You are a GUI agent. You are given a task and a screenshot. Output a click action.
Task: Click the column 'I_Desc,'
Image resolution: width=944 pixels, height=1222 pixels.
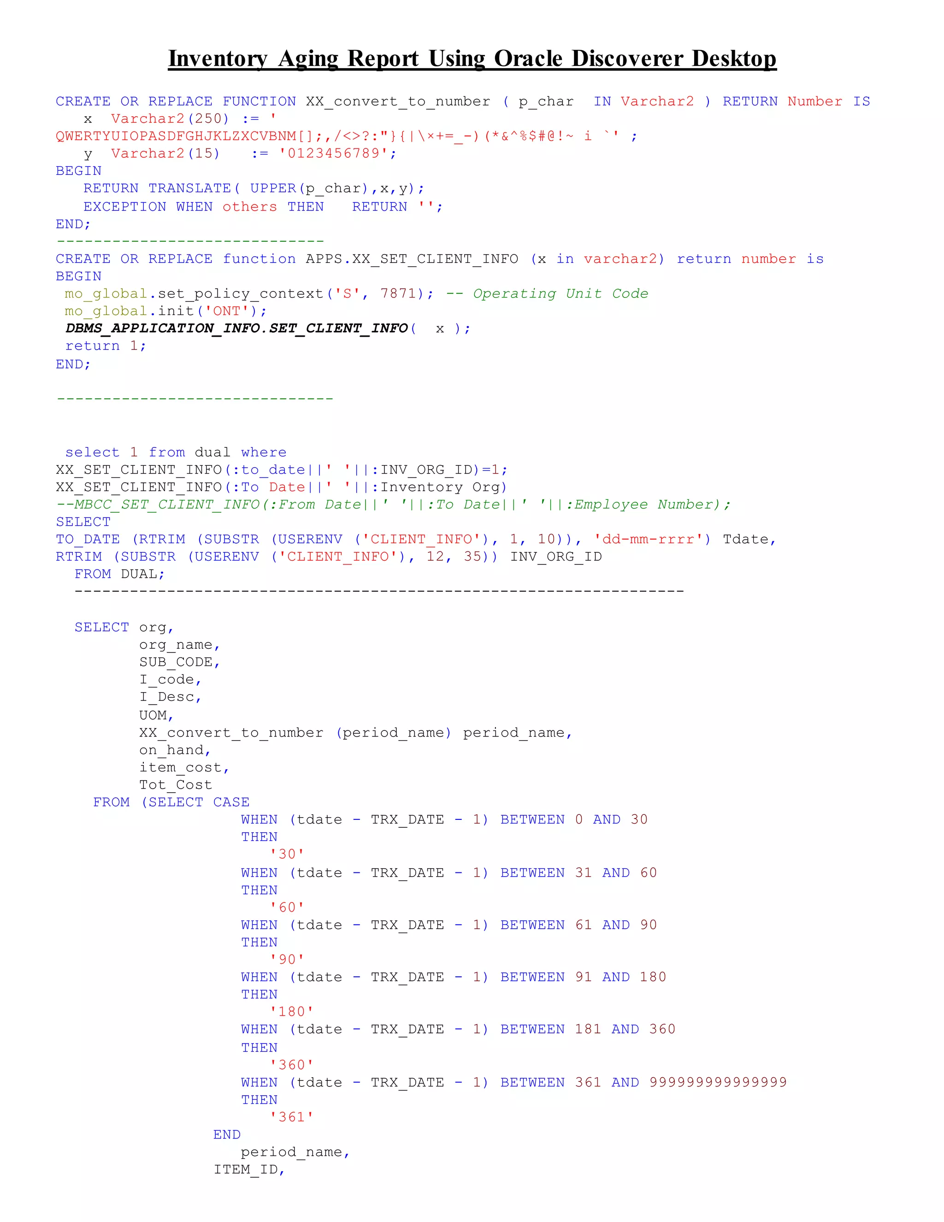tap(171, 697)
